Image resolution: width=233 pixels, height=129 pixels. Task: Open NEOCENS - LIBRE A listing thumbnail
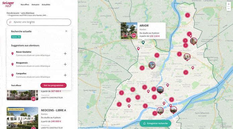(22, 118)
